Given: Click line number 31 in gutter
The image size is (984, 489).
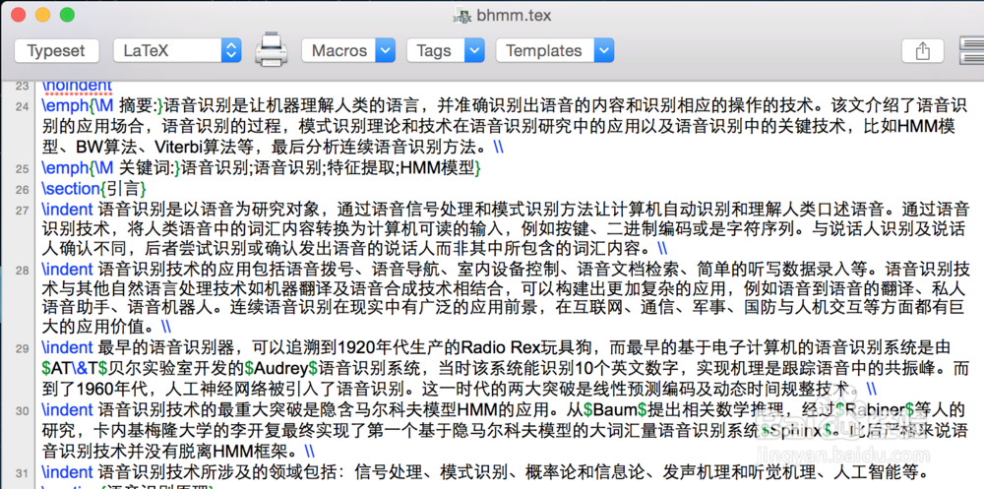Looking at the screenshot, I should click(x=22, y=472).
